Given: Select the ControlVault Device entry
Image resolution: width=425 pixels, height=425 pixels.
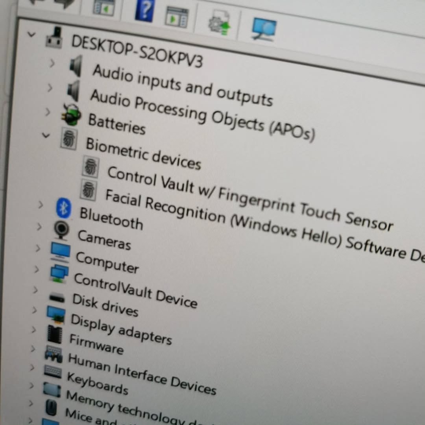Looking at the screenshot, I should click(135, 291).
